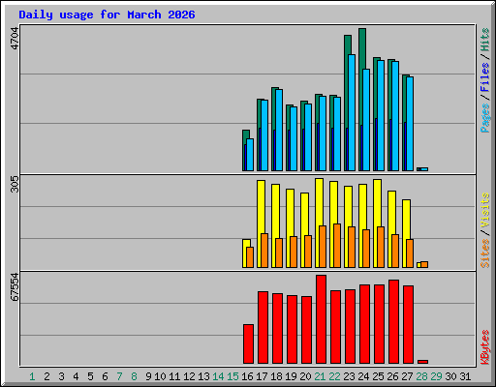Click the Files legend label
The height and width of the screenshot is (387, 496).
[x=484, y=77]
